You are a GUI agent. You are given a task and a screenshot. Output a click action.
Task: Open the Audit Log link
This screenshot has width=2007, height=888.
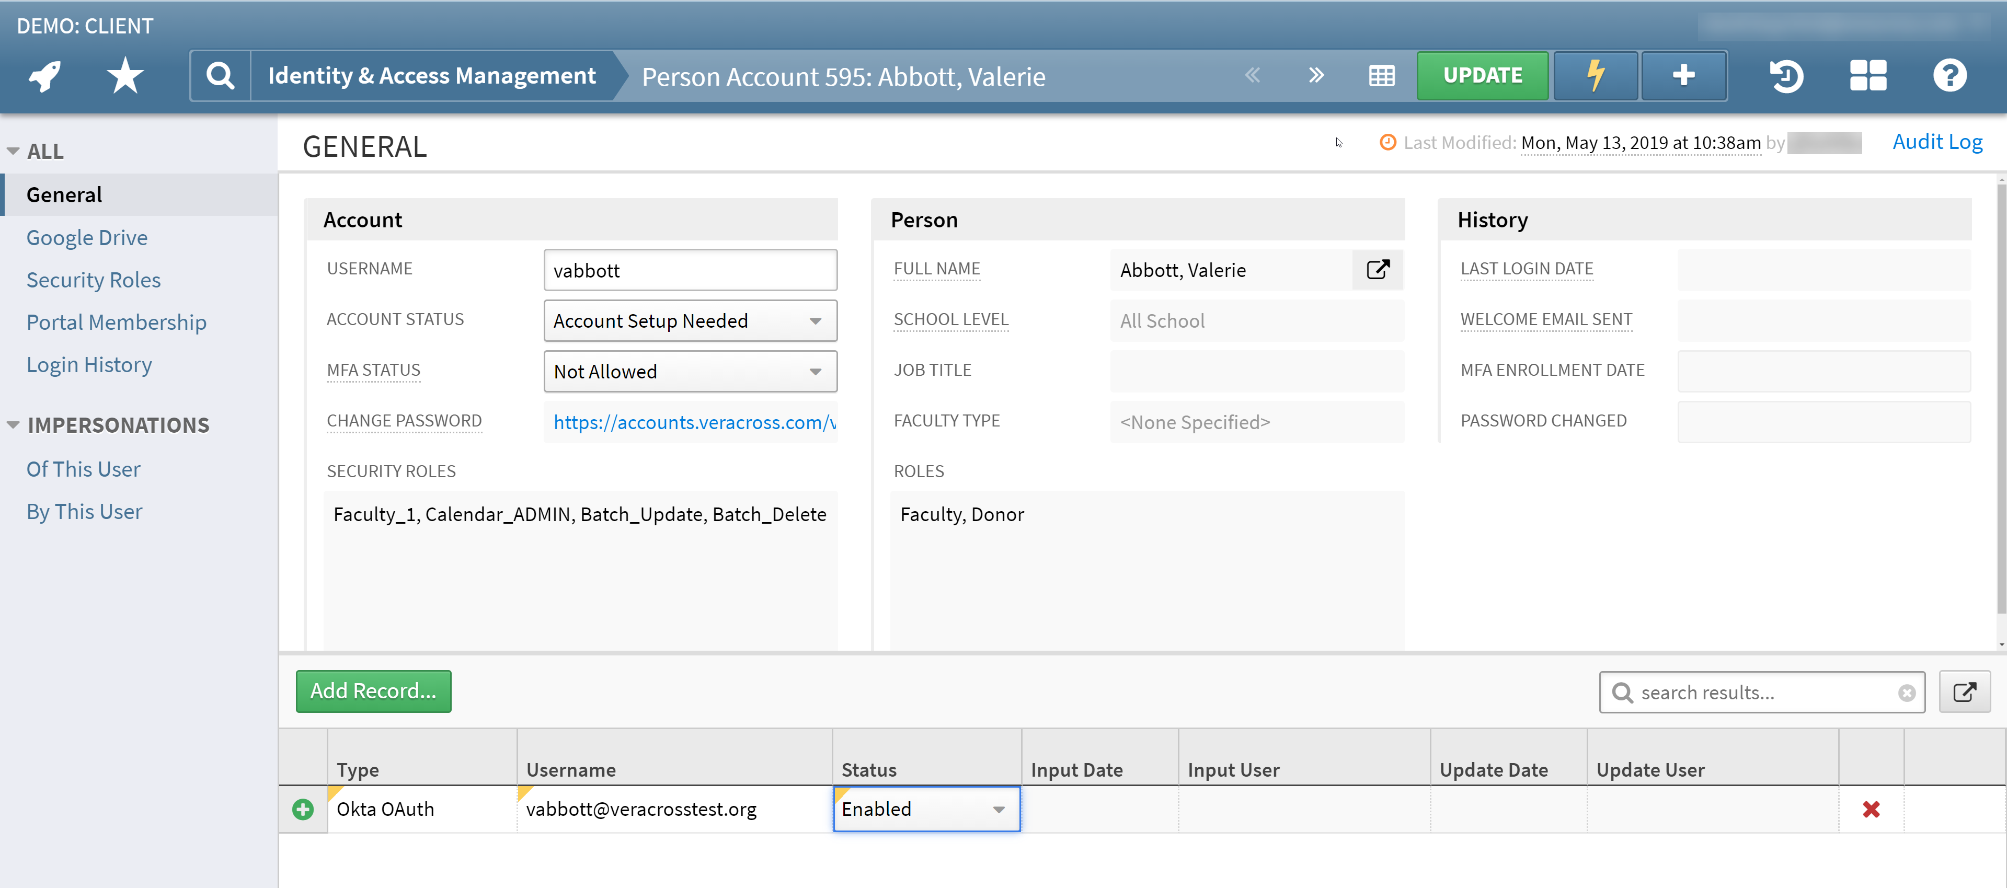click(x=1937, y=141)
